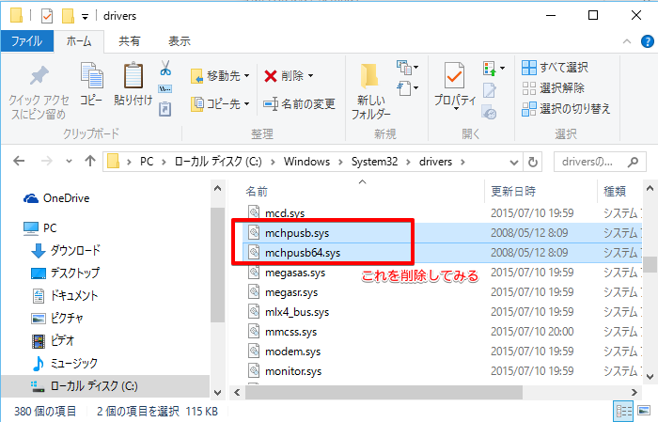This screenshot has height=422, width=658.
Task: Click Select none (選択解除)
Action: [x=553, y=88]
